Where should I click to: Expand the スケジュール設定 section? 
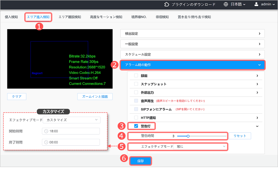click(192, 54)
